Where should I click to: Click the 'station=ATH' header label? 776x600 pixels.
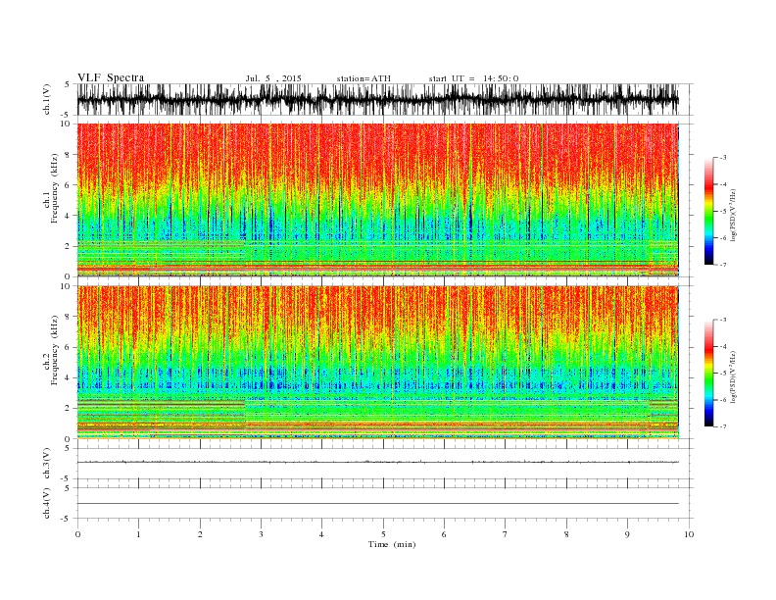[364, 78]
